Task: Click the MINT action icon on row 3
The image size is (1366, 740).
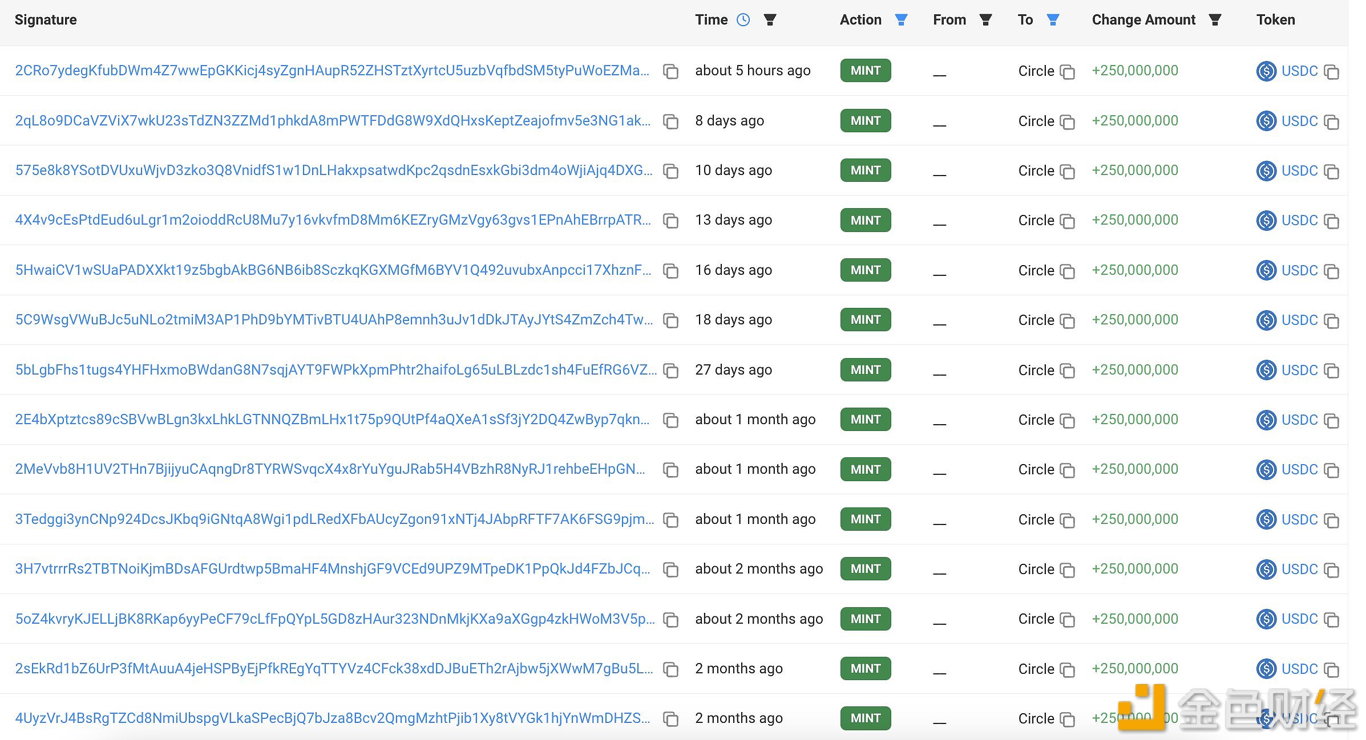Action: point(863,169)
